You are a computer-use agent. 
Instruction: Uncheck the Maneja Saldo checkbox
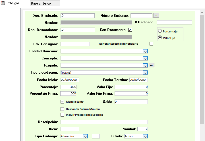point(63,101)
